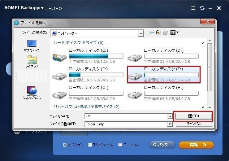Select ローカル ディスク (F:) drive icon

coord(135,76)
